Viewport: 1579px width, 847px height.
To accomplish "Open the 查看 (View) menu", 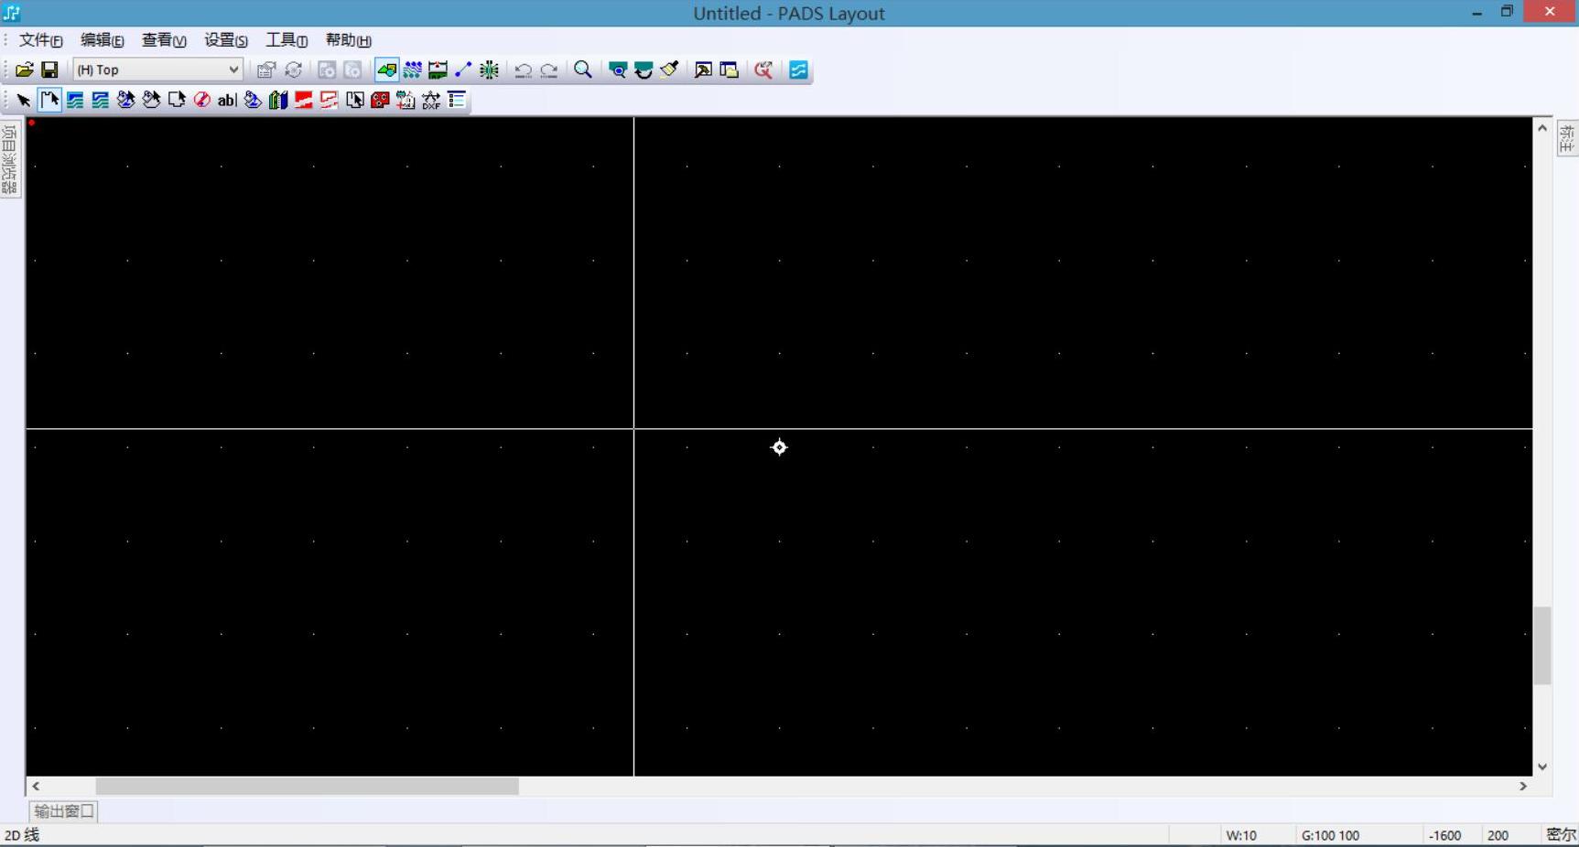I will pos(164,40).
